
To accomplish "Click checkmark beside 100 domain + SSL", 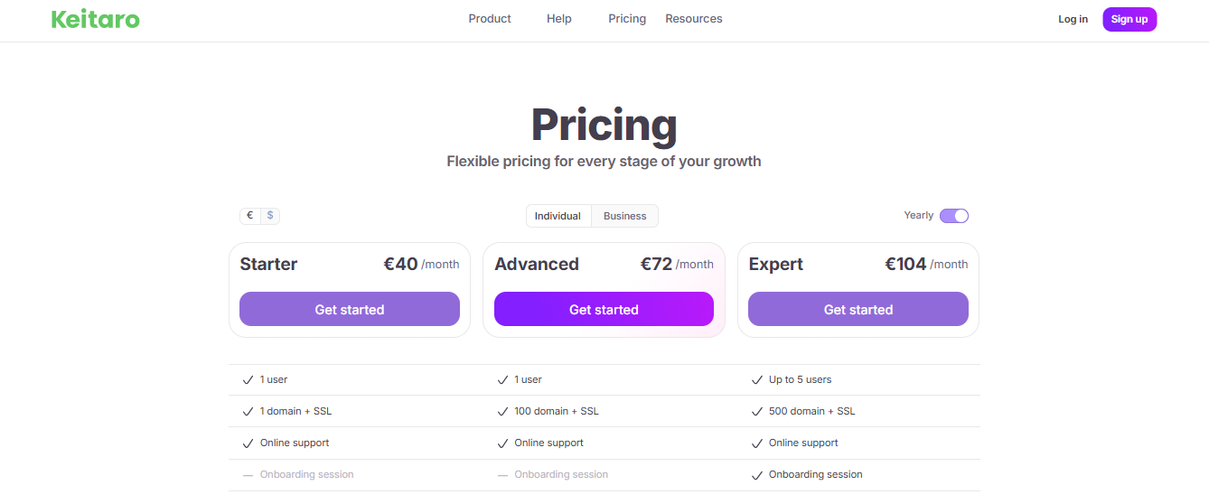I will [502, 412].
